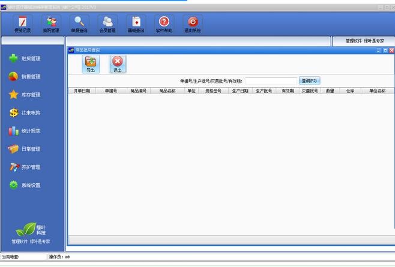Click the red 退出 exit button
The image size is (395, 267).
[118, 64]
